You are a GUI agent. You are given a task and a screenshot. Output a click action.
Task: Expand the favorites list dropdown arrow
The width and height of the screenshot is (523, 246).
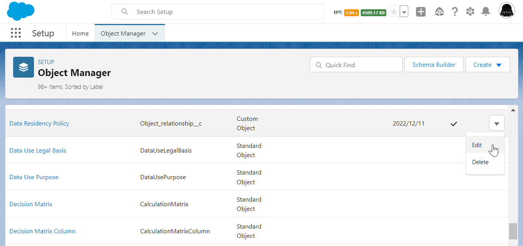[404, 12]
